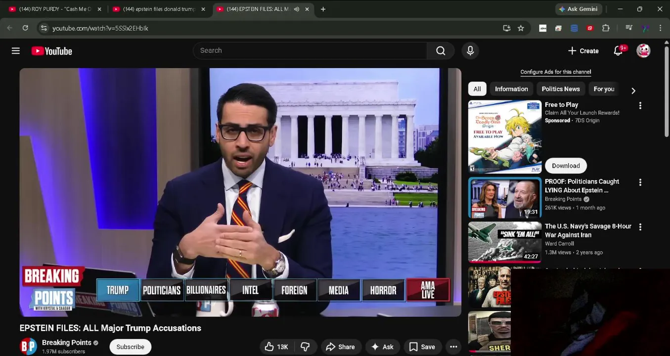Open the Ward Carroll channel name
This screenshot has height=356, width=670.
pos(559,244)
